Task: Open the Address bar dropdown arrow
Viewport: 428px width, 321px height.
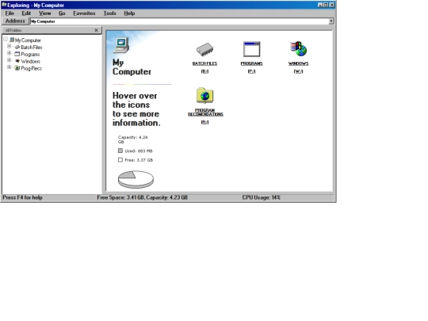Action: (331, 21)
